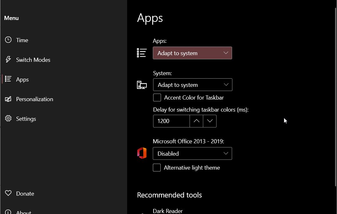Open the Microsoft Office Disabled dropdown
Viewport: 337px width, 214px height.
[192, 153]
